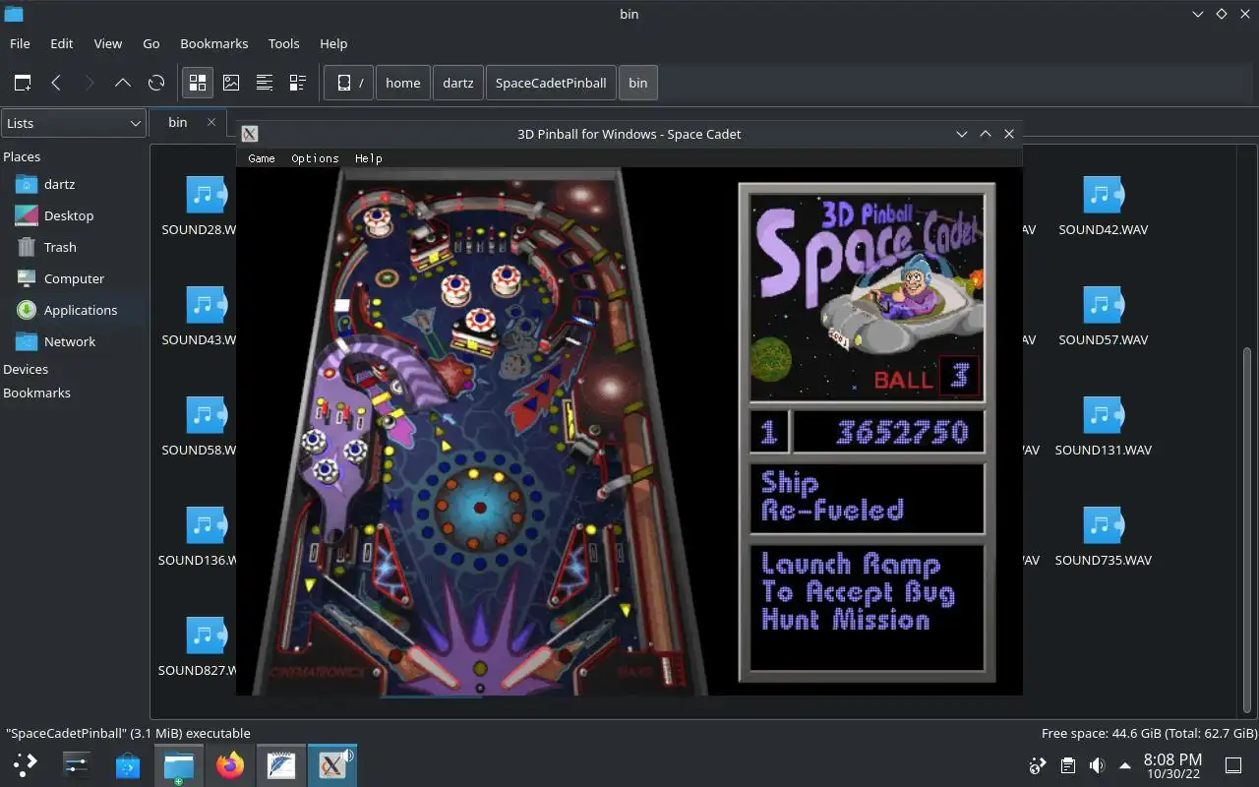Switch to compact list view mode
Image resolution: width=1259 pixels, height=787 pixels.
265,83
